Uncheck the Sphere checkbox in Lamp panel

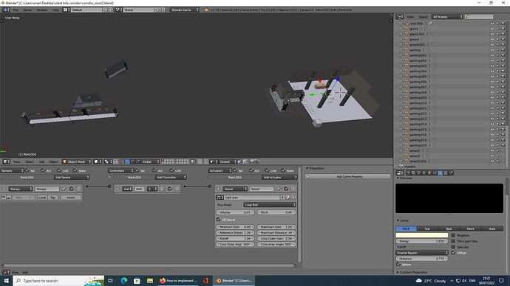pyautogui.click(x=398, y=265)
